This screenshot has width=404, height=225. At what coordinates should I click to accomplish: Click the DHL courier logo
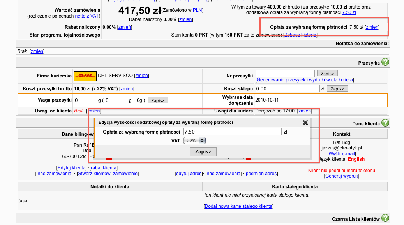tap(85, 76)
